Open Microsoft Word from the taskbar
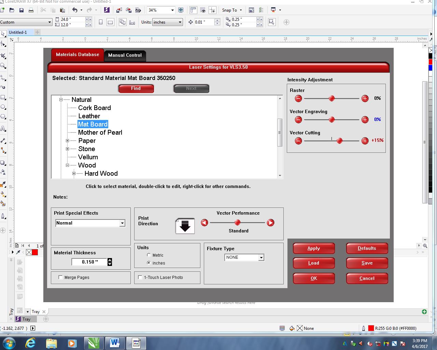This screenshot has width=437, height=350. (114, 343)
